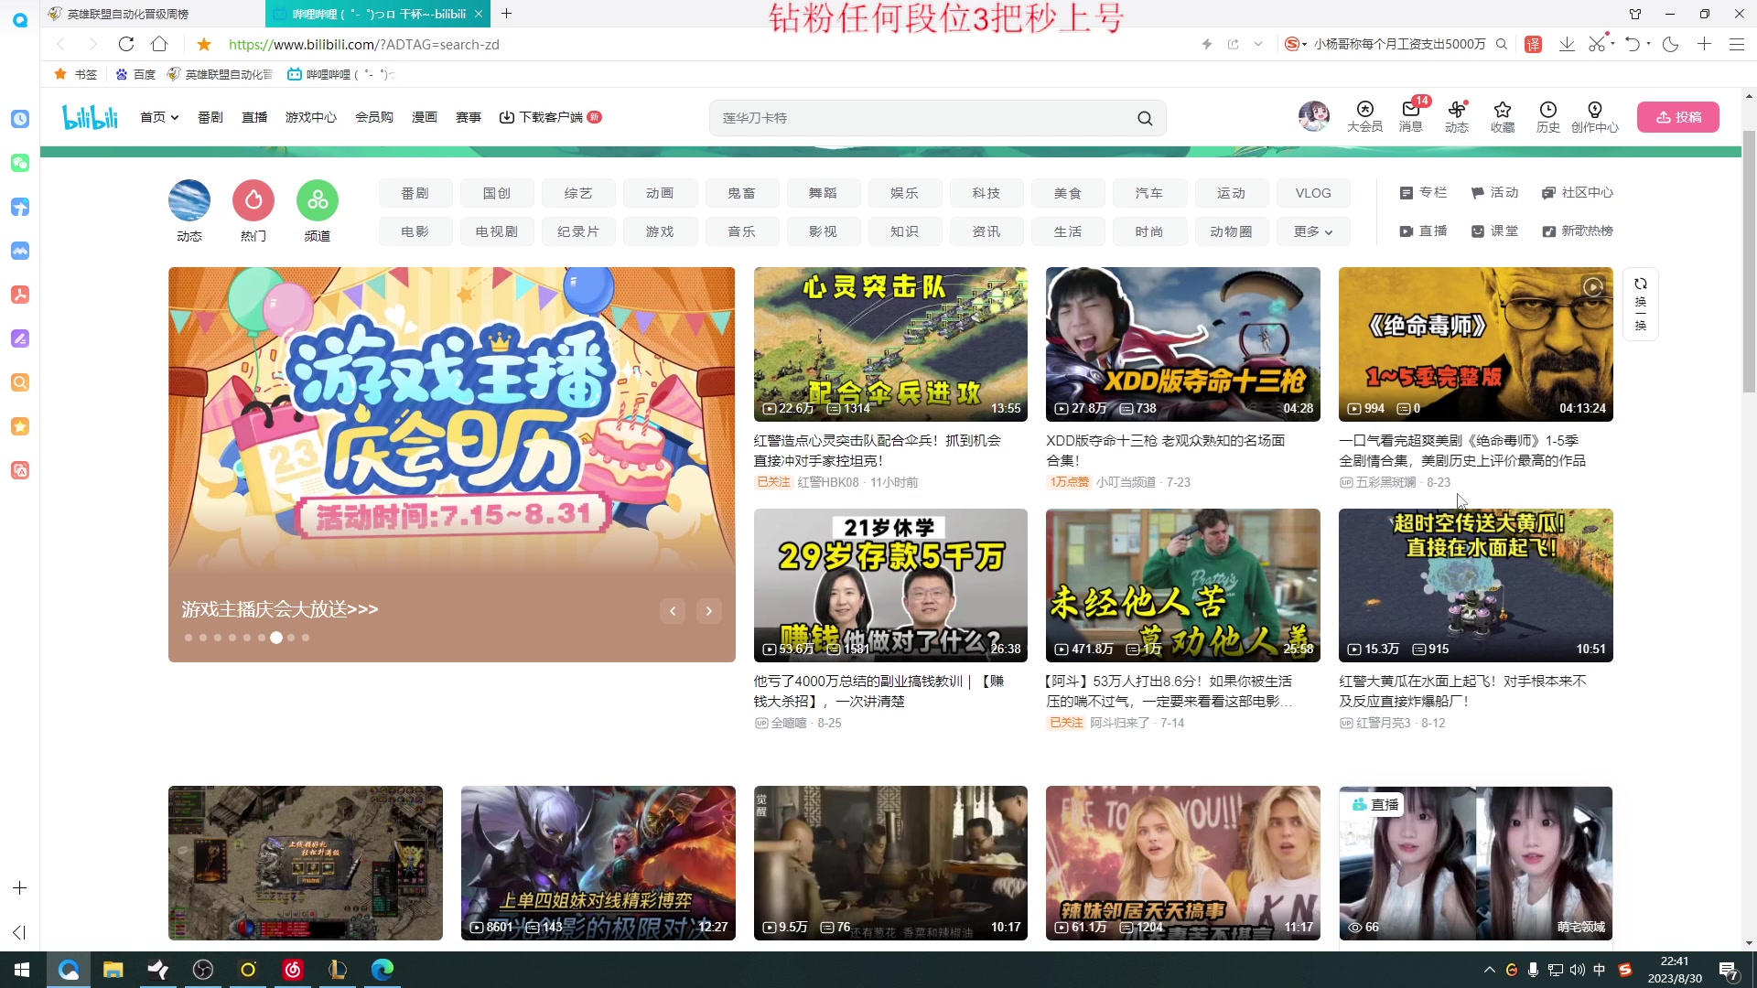Screen dimensions: 1757x988
Task: Open the 大会员 icon in header
Action: (x=1364, y=117)
